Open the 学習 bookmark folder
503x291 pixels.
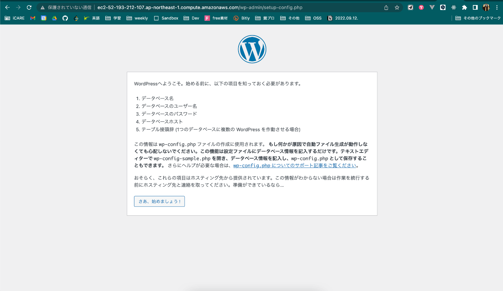pyautogui.click(x=113, y=18)
